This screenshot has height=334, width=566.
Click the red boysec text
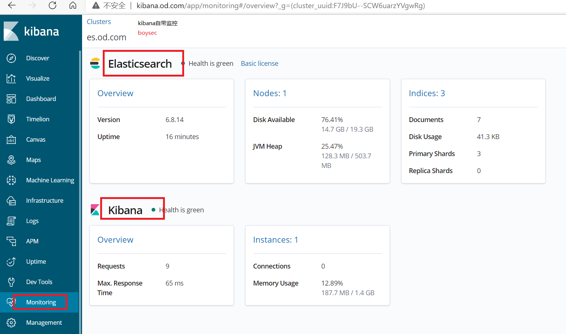coord(148,33)
